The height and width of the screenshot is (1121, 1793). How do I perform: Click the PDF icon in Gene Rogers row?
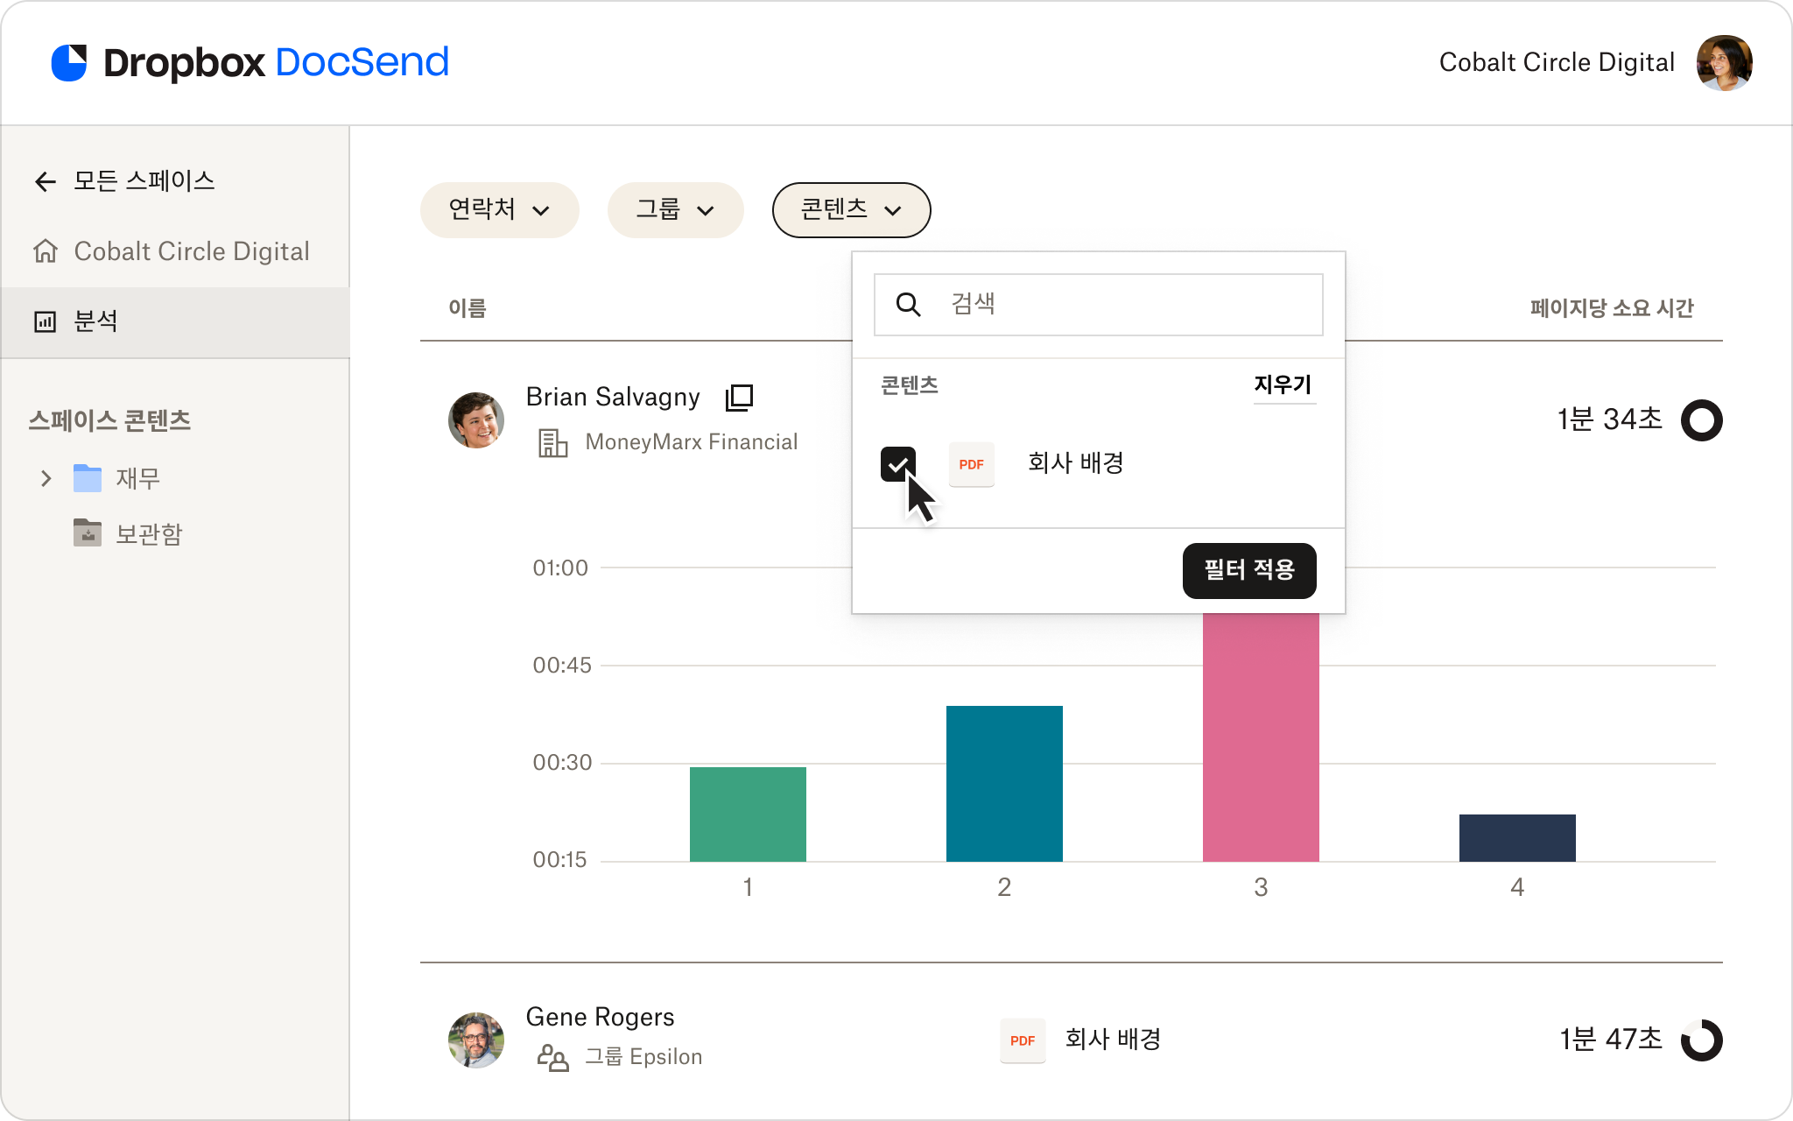1023,1040
